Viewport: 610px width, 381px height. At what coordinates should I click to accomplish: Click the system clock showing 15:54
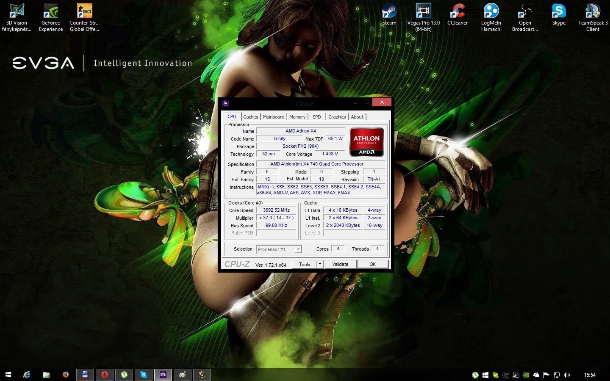[x=590, y=375]
